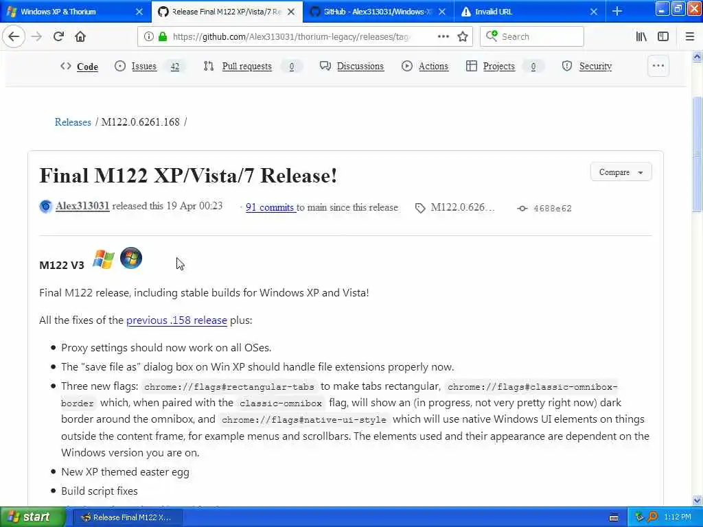Image resolution: width=703 pixels, height=527 pixels.
Task: Click the green padlock security icon
Action: (x=163, y=36)
